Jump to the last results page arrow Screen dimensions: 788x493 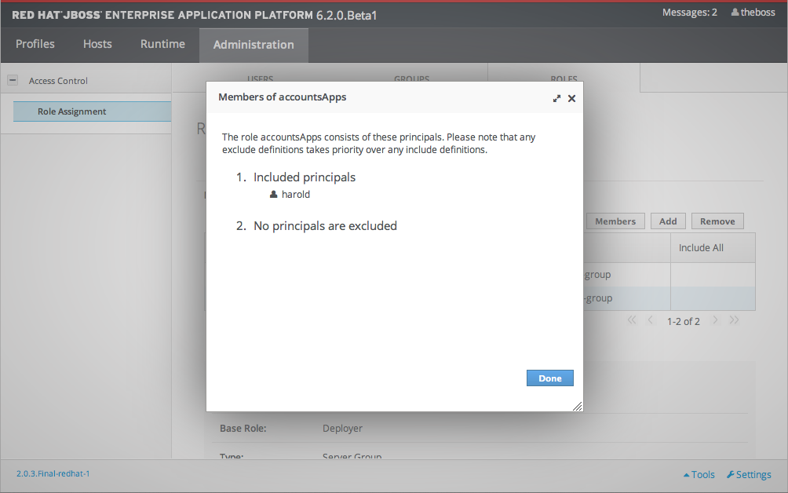[734, 320]
